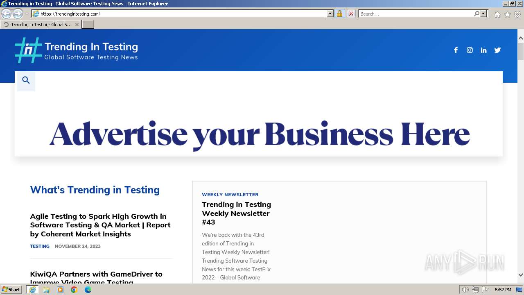Click the What's Trending in Testing heading
This screenshot has width=524, height=295.
click(95, 190)
